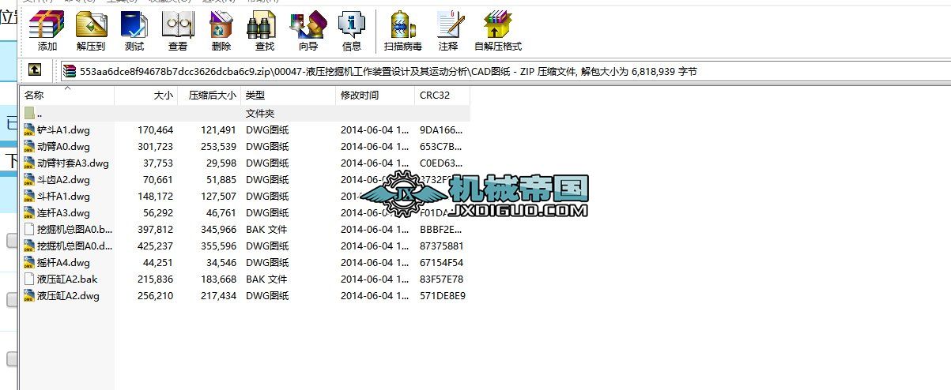Sort by the 大小 column header
The image size is (951, 390).
(146, 96)
